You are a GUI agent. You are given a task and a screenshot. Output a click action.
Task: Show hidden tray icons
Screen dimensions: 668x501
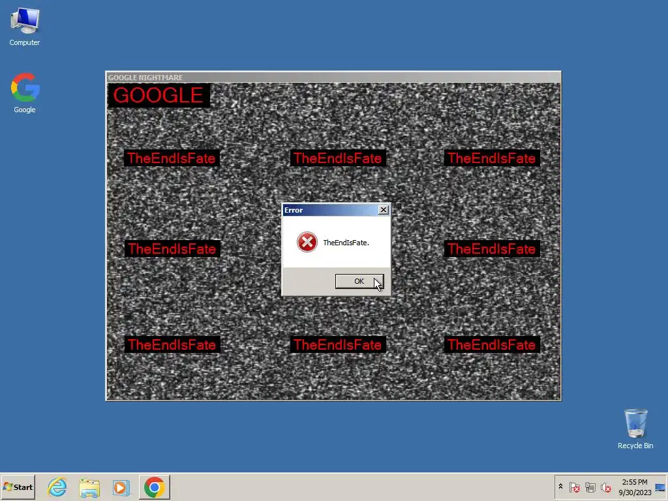tap(560, 487)
